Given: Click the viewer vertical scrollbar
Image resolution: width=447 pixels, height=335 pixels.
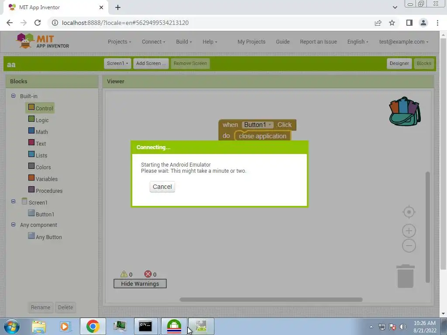Looking at the screenshot, I should pyautogui.click(x=427, y=227).
